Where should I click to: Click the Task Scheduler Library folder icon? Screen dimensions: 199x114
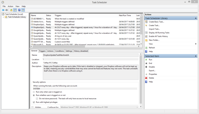tap(6, 17)
